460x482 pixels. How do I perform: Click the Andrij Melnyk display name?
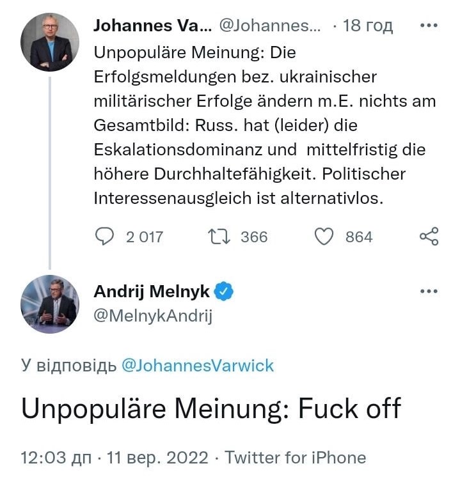(x=152, y=292)
